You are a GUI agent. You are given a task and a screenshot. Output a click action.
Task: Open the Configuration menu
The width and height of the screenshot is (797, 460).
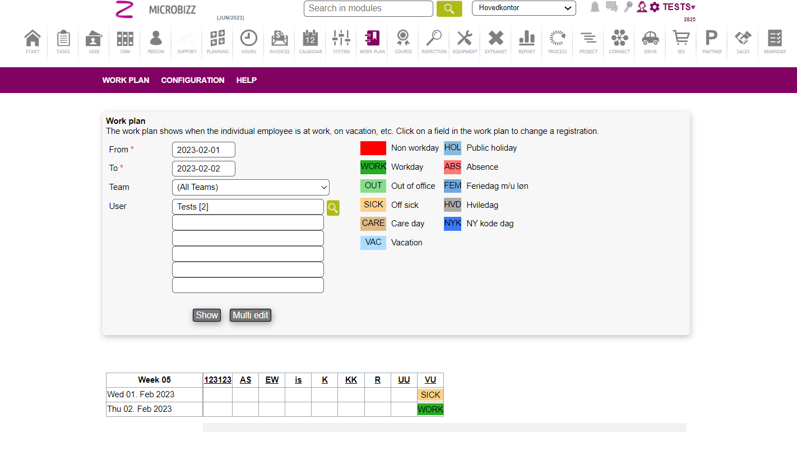coord(193,80)
